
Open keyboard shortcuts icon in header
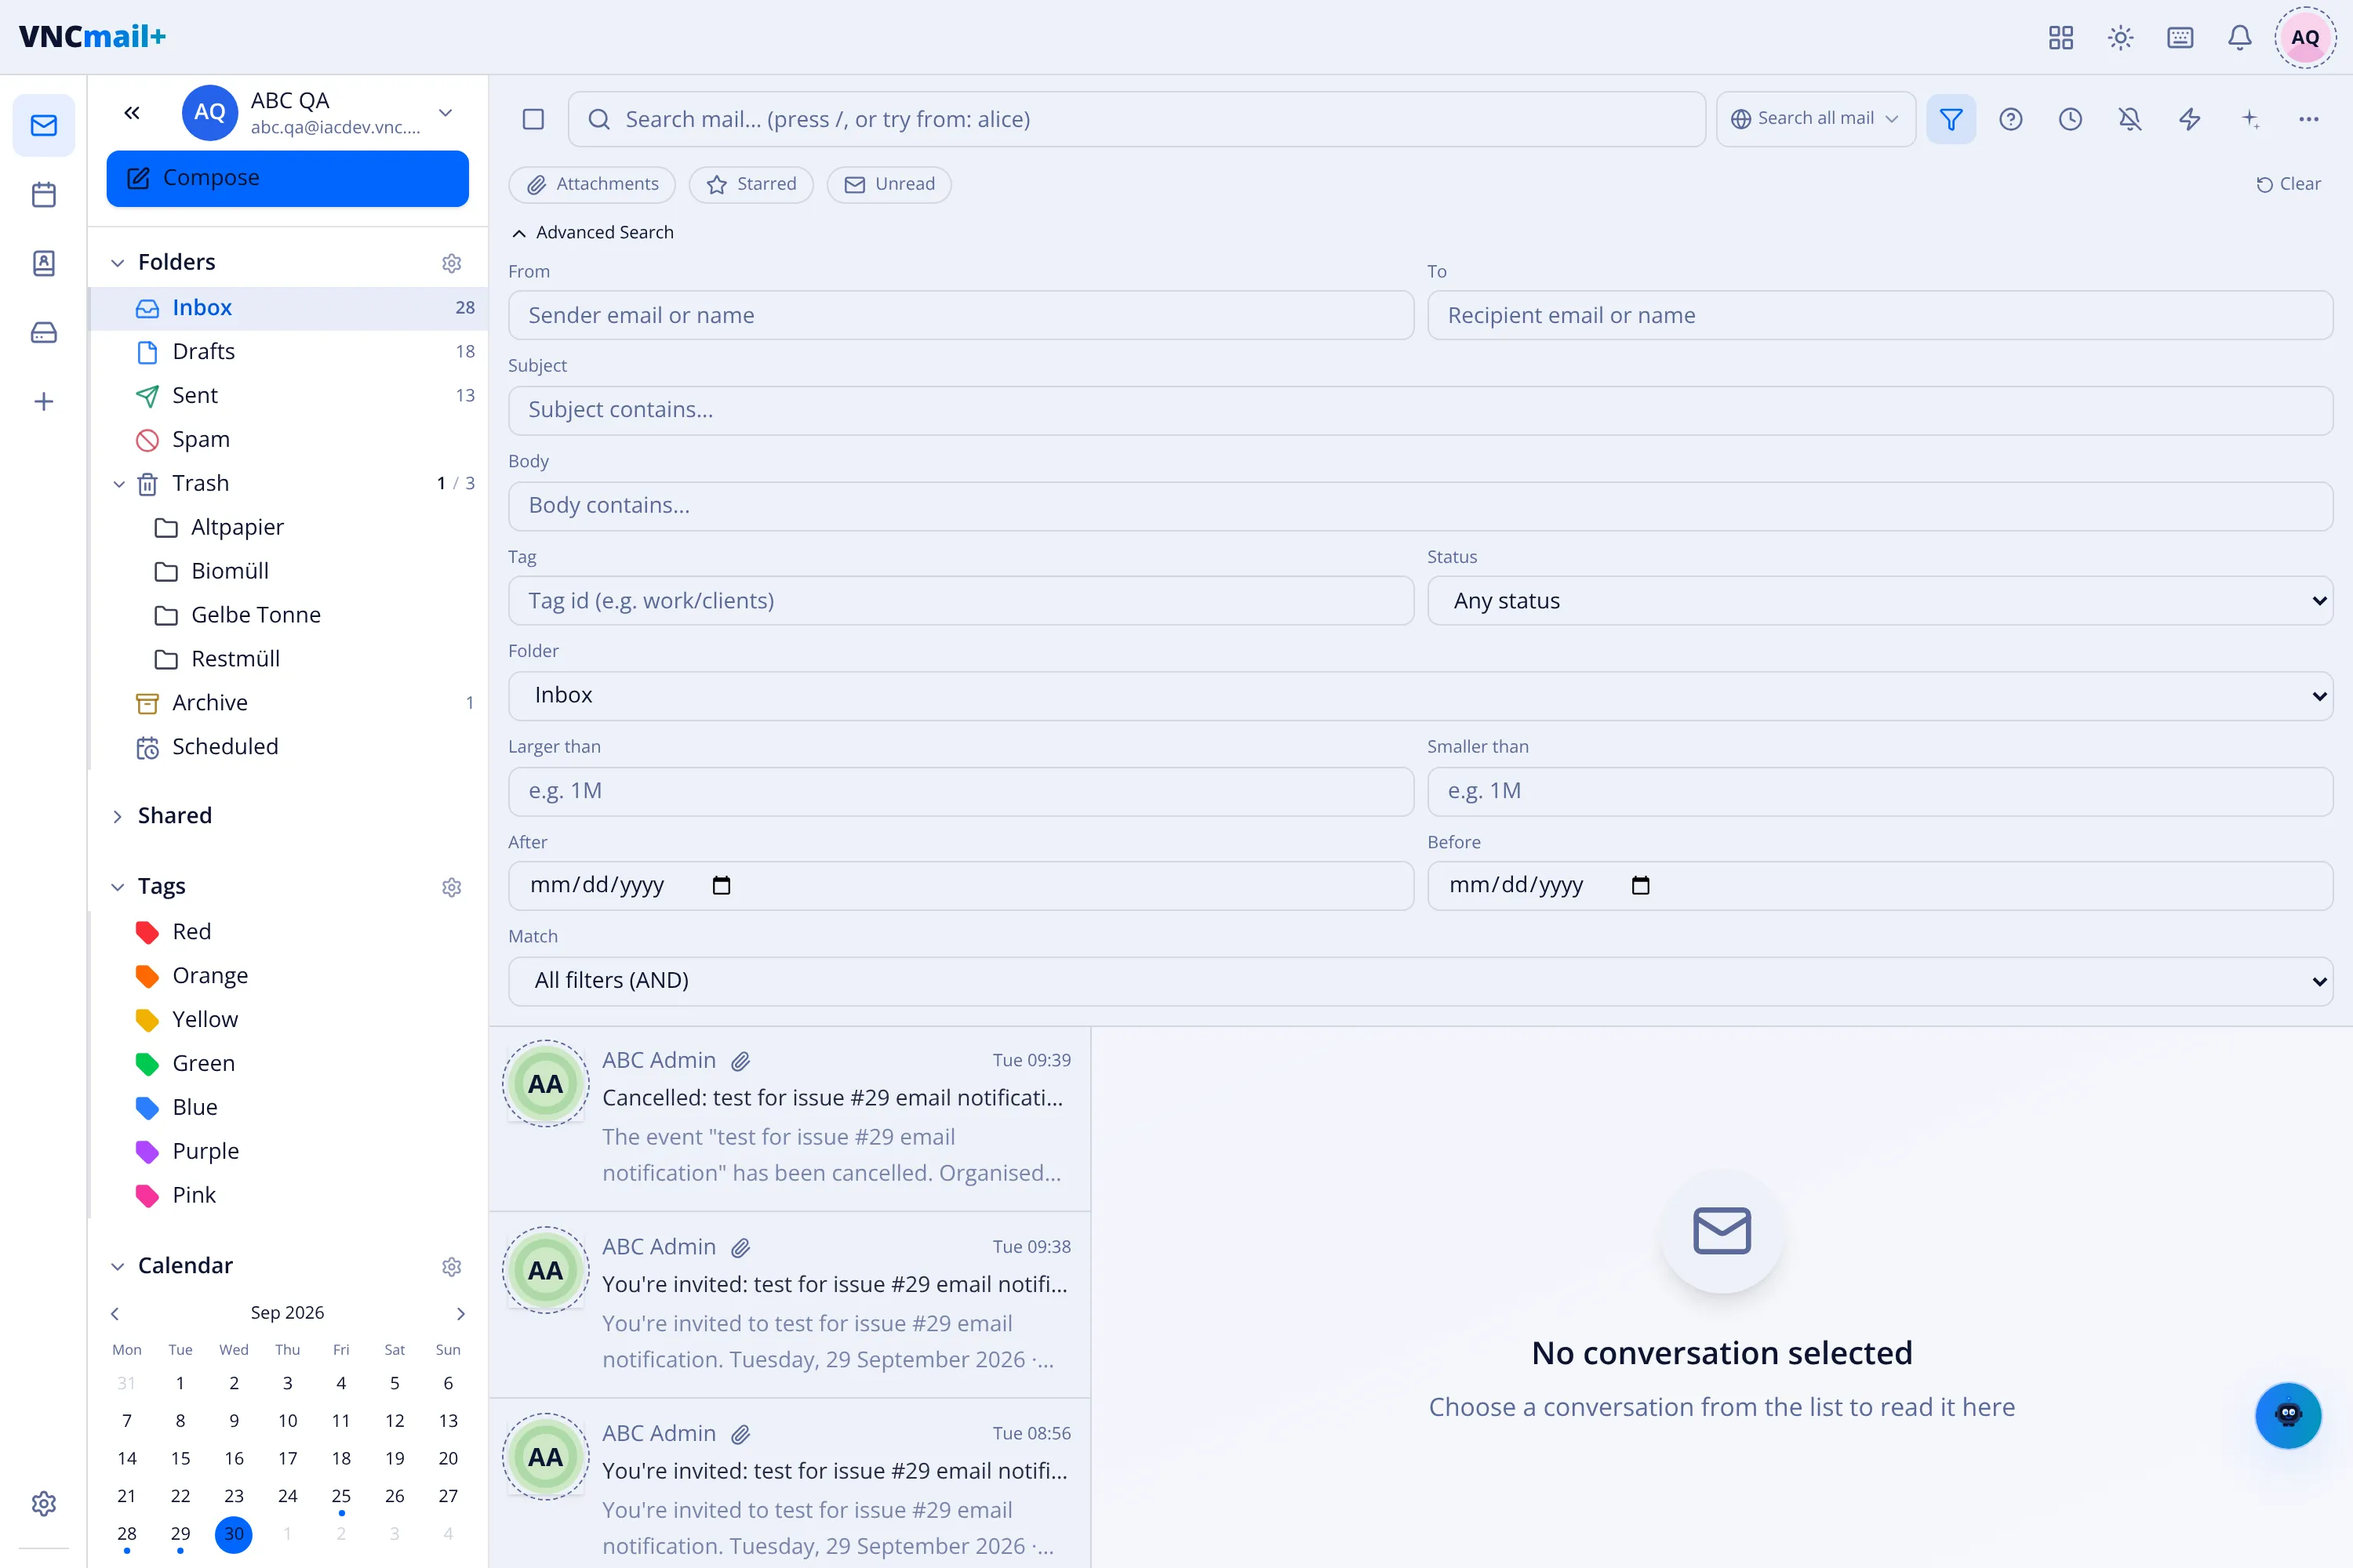[2180, 38]
